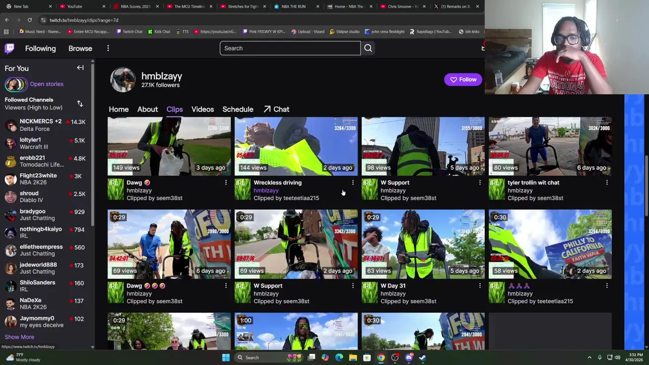Close the New Tab browser tab
This screenshot has height=365, width=649.
(50, 6)
